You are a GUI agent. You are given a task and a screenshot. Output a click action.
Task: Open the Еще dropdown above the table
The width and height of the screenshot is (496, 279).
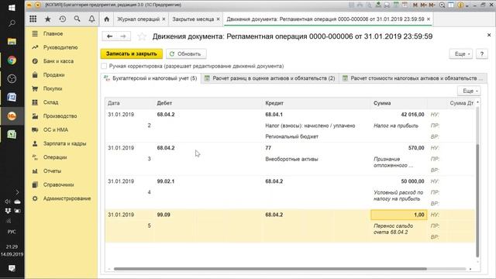[469, 91]
